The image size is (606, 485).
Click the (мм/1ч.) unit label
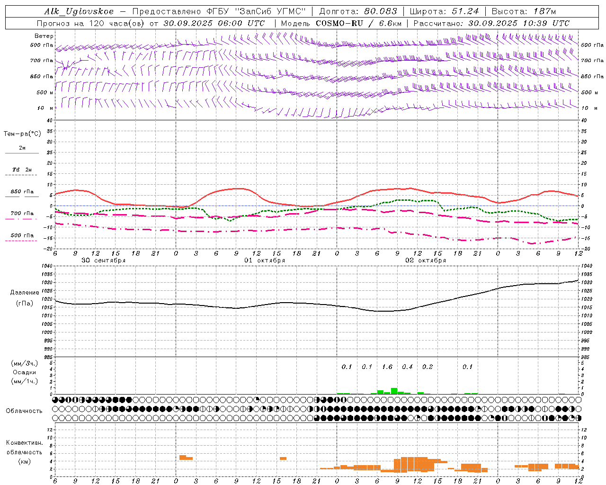(25, 381)
